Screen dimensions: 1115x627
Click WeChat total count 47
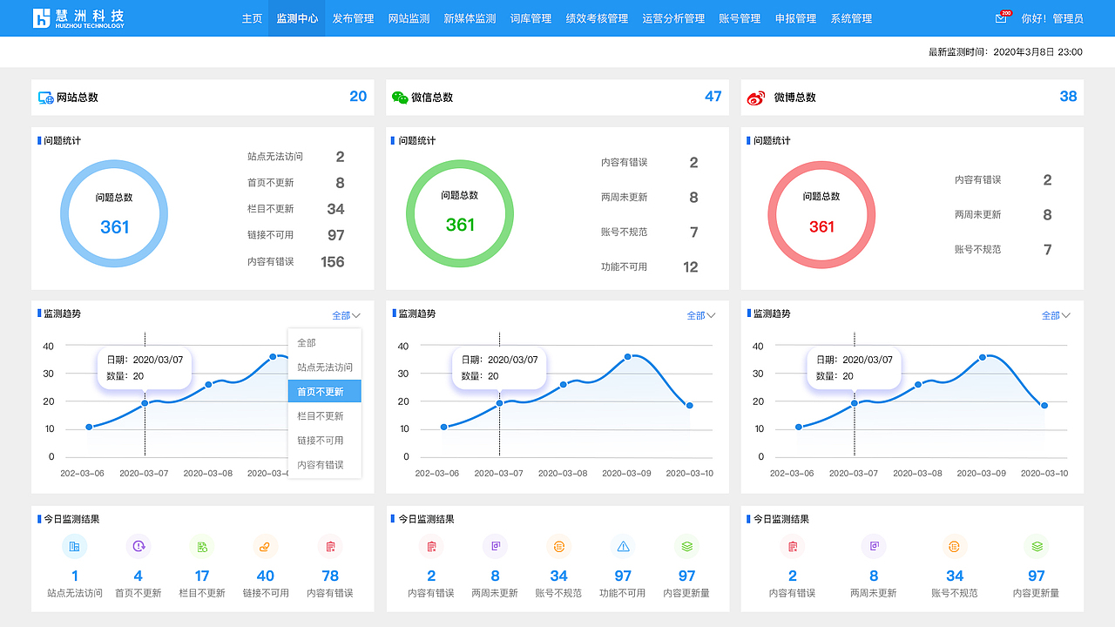pos(713,97)
